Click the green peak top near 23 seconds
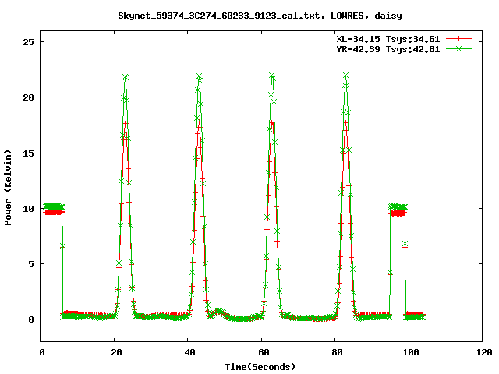The width and height of the screenshot is (499, 374). (126, 77)
